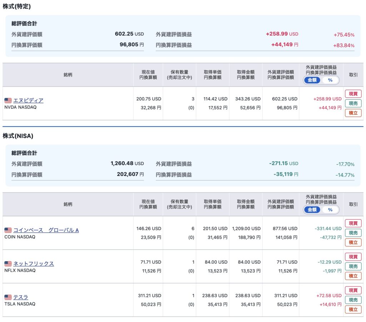Switch NISA table gain display to %

330,210
